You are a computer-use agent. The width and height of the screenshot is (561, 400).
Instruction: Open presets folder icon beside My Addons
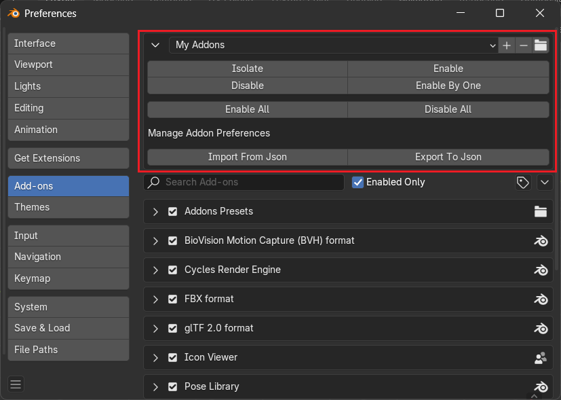point(541,46)
